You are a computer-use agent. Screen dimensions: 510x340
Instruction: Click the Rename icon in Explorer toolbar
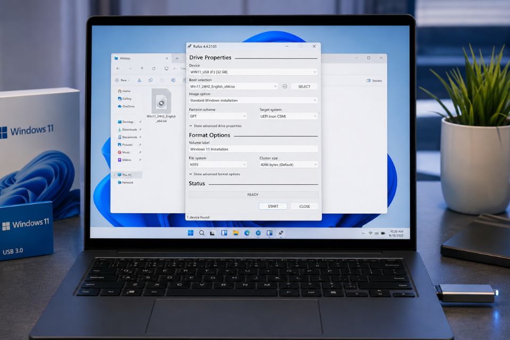pyautogui.click(x=173, y=80)
